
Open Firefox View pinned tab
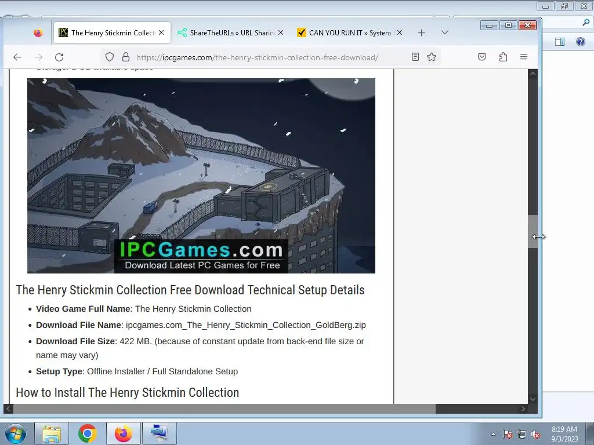(x=38, y=33)
